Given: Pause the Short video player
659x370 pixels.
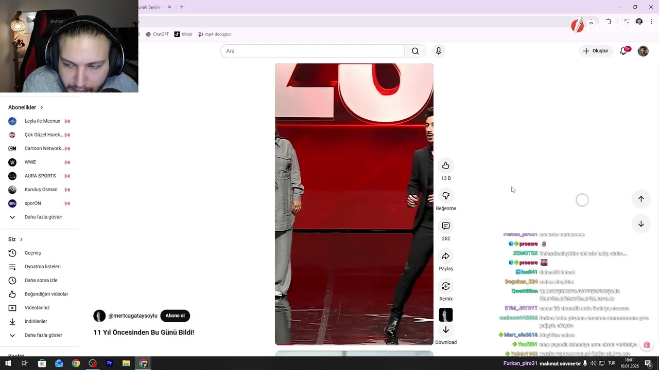Looking at the screenshot, I should (354, 204).
